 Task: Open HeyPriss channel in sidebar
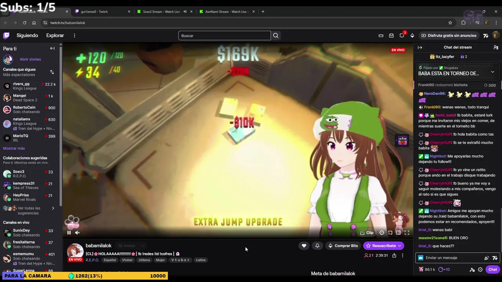tap(29, 197)
